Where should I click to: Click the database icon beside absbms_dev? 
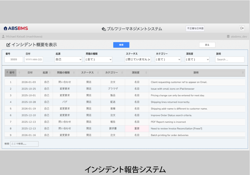coord(228,37)
